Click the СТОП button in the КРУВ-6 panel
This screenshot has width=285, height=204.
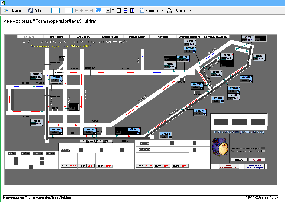[x=257, y=160]
